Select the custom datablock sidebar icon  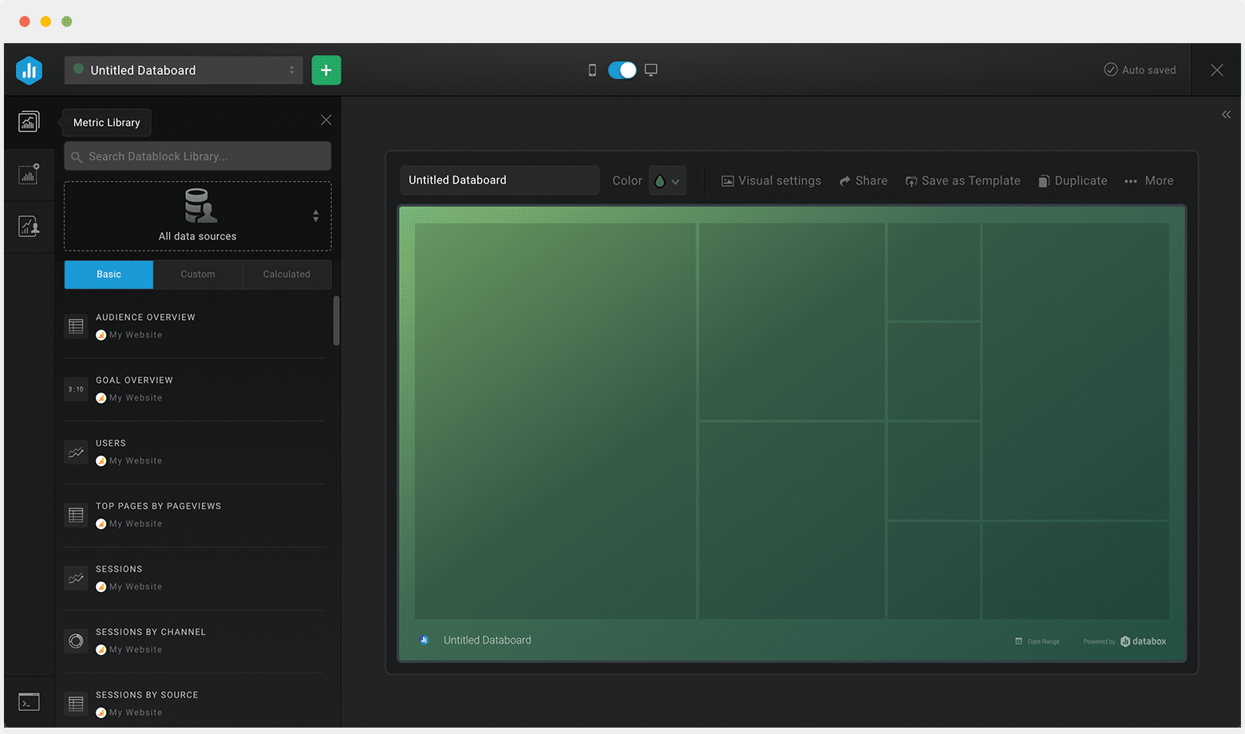tap(29, 174)
